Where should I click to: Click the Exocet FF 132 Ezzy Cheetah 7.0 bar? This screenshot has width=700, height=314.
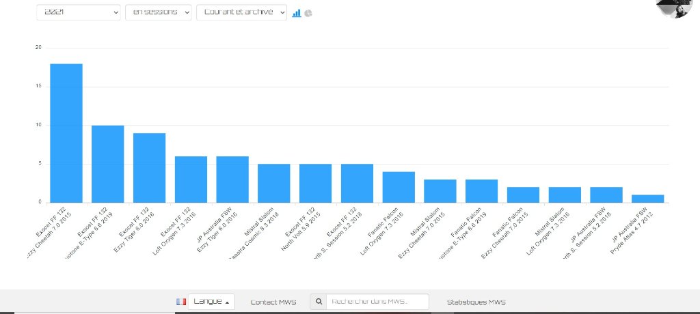tap(66, 133)
